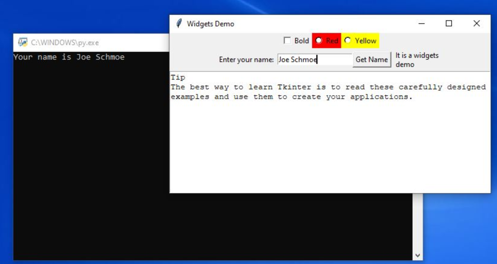This screenshot has height=264, width=497.
Task: Click the line starting 'examples and use them'
Action: coord(291,97)
